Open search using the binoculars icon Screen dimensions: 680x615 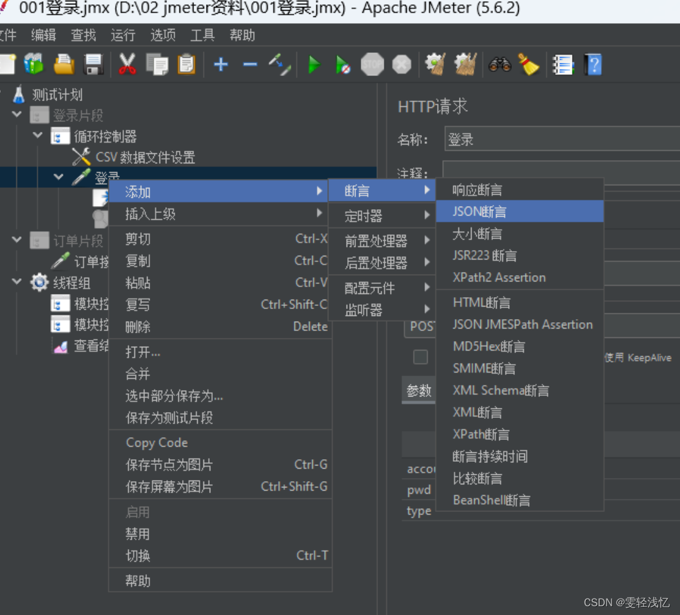tap(499, 64)
